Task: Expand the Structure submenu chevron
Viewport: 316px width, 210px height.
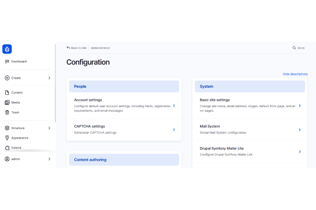Action: pos(49,128)
